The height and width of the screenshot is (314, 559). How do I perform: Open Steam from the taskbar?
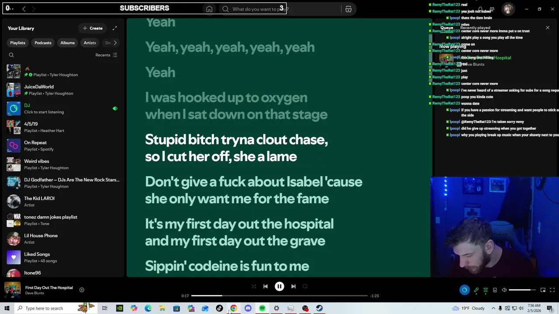319,308
